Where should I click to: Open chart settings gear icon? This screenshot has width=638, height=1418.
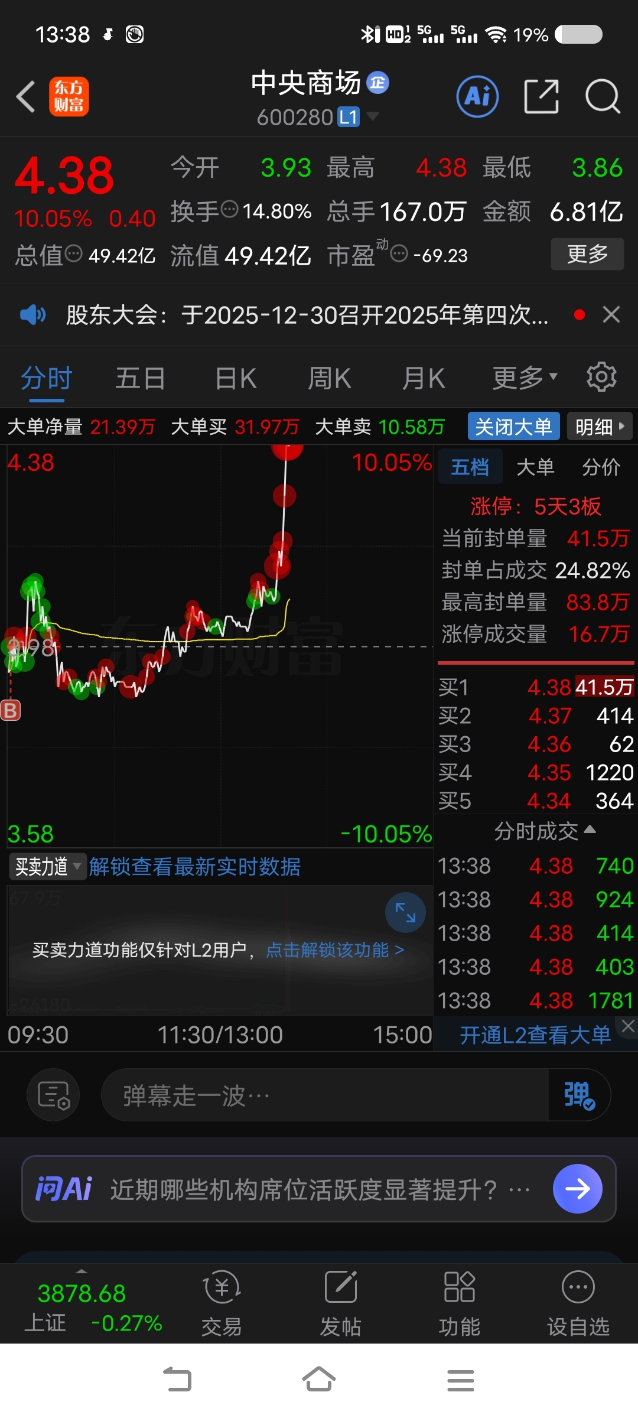601,377
